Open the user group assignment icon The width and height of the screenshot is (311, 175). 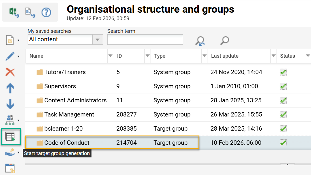[9, 120]
